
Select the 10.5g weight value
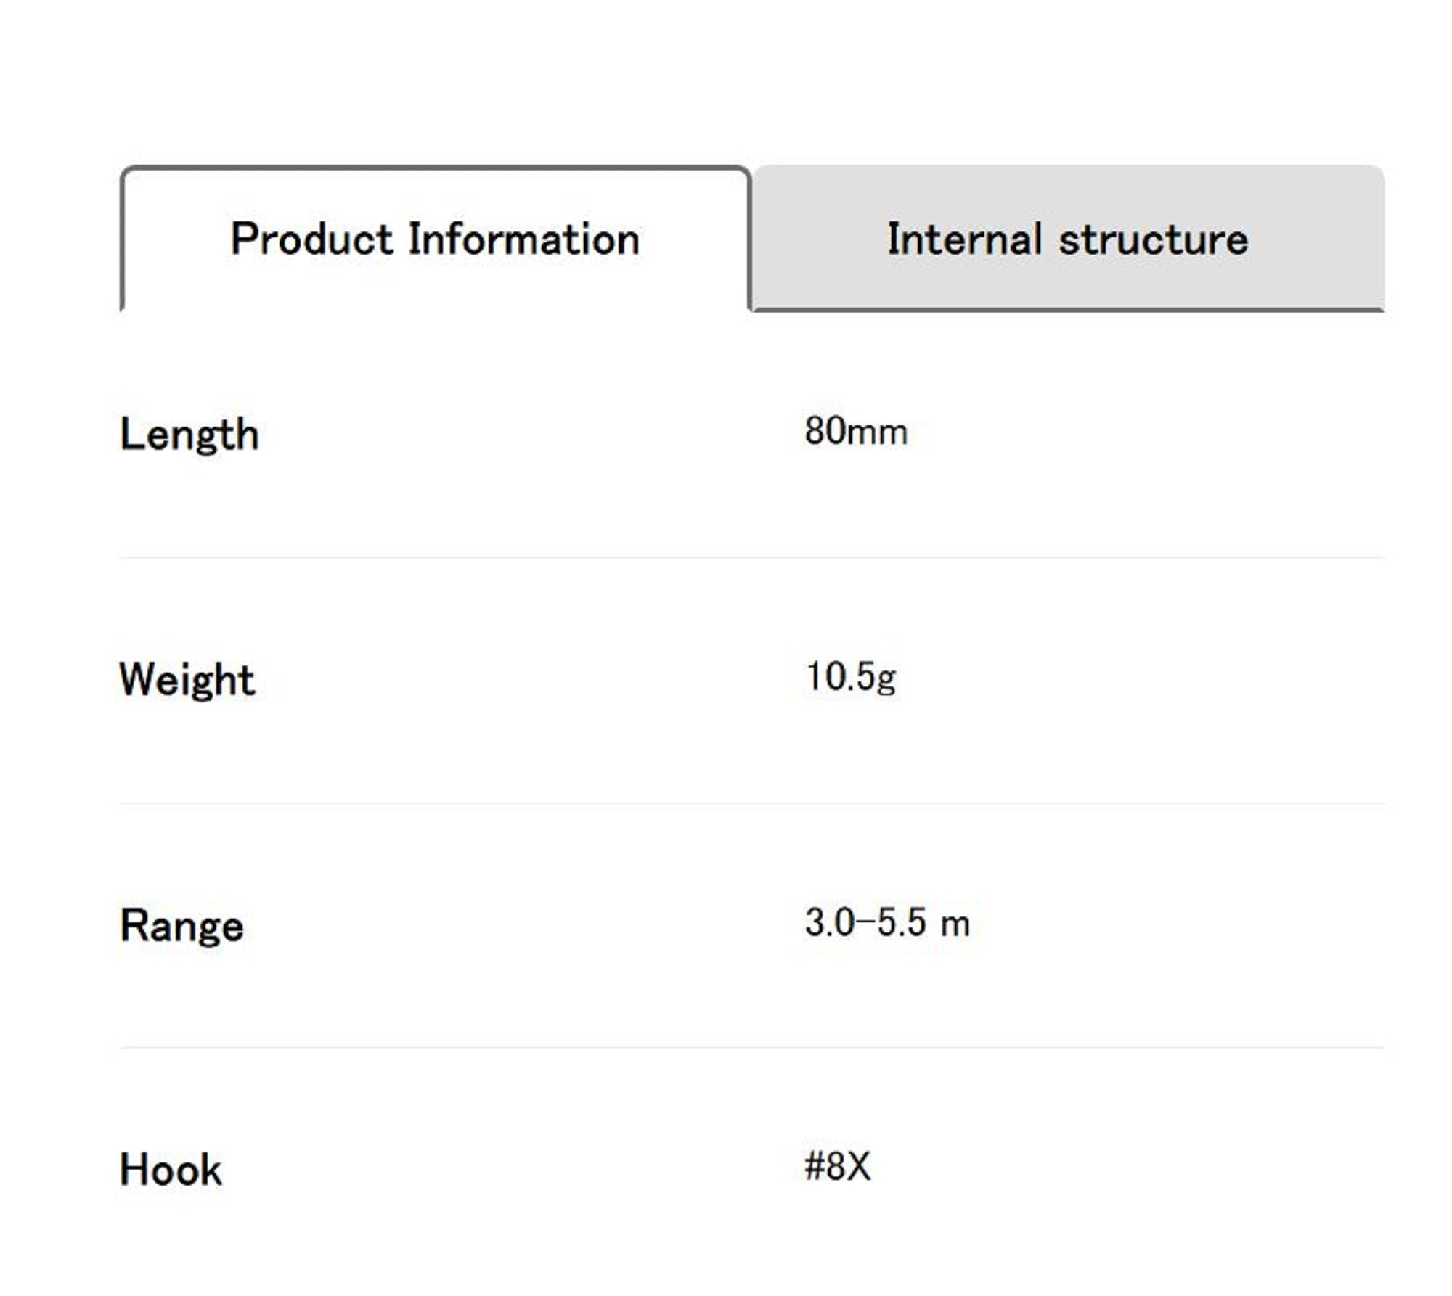pyautogui.click(x=850, y=677)
